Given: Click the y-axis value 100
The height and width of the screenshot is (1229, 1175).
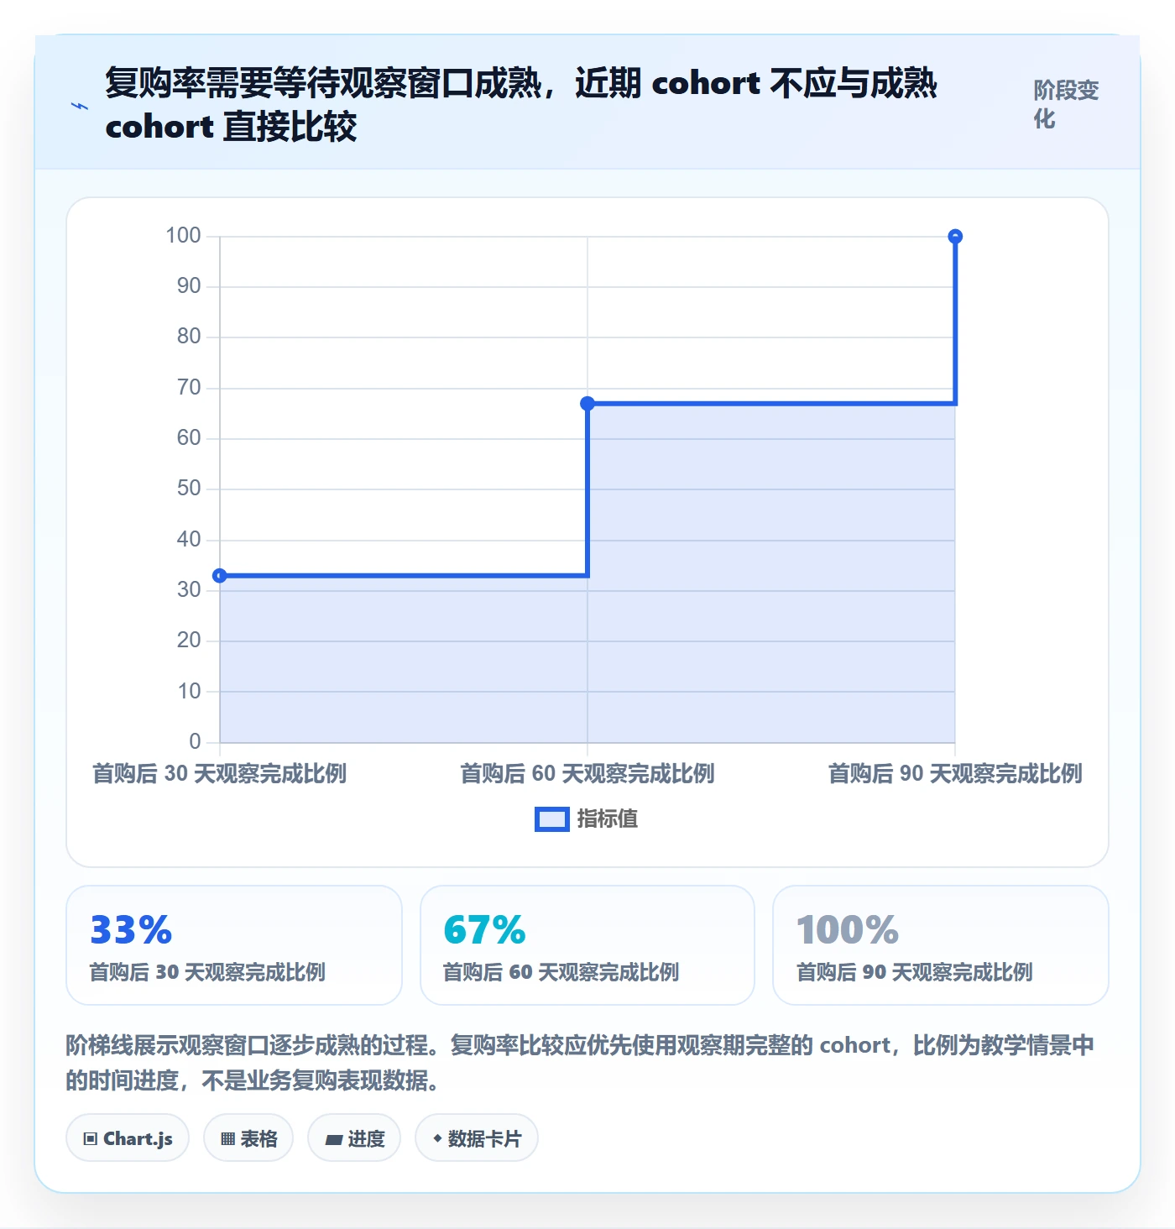Looking at the screenshot, I should [x=184, y=236].
